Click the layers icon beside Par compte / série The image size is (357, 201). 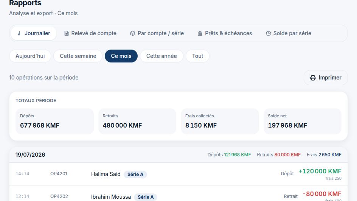133,33
